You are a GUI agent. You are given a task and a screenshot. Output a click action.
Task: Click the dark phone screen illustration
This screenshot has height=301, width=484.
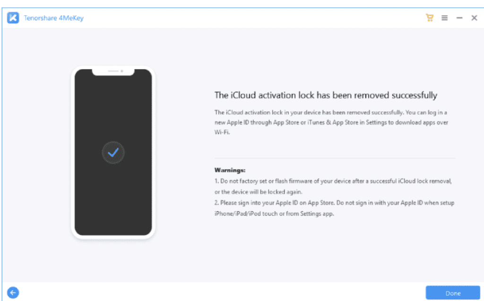(x=113, y=152)
